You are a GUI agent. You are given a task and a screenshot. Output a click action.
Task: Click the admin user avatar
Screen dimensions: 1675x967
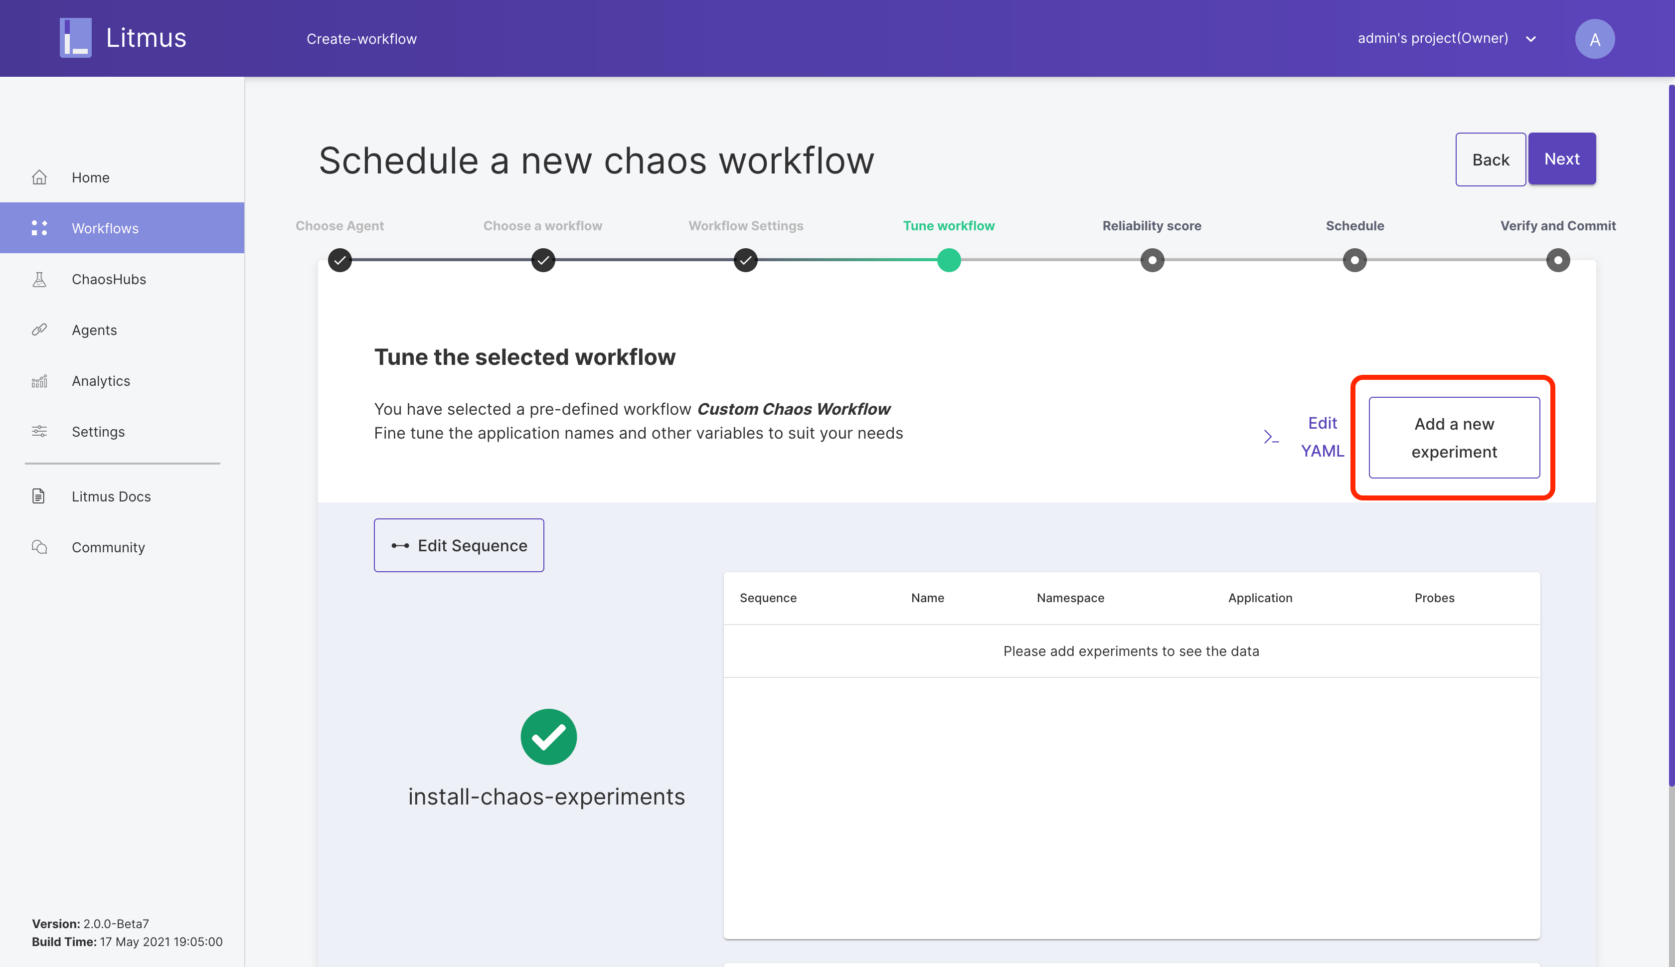1594,38
